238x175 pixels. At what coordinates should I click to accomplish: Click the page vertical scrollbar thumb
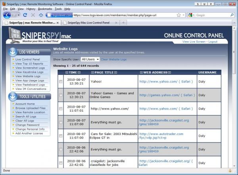coord(234,52)
